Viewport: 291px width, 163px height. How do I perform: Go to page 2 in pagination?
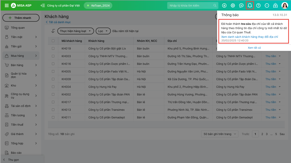click(x=262, y=134)
